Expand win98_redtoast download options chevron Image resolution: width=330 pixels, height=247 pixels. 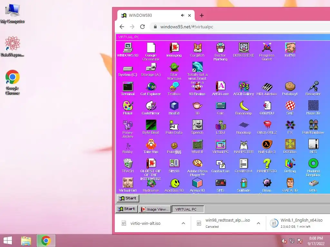pos(258,223)
